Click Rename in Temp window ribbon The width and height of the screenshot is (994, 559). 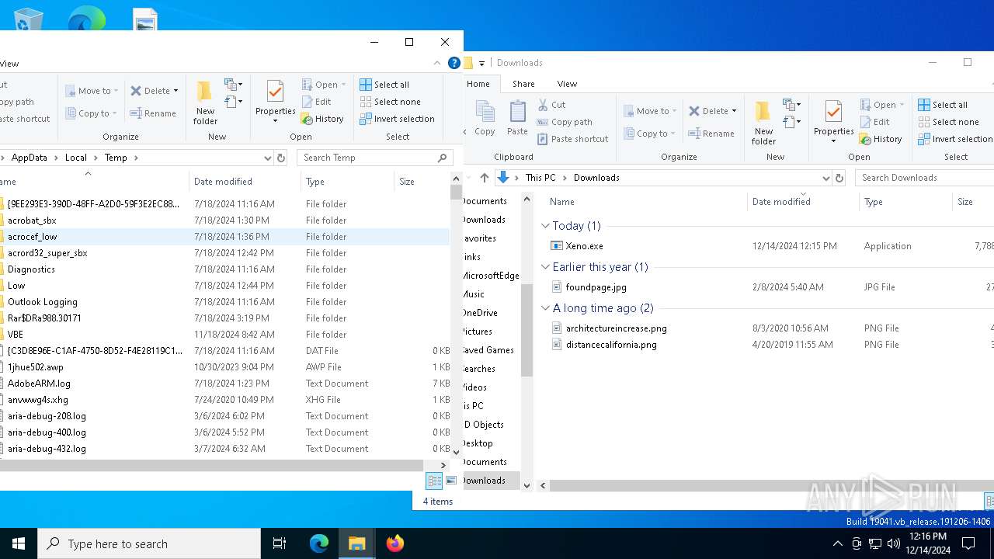coord(153,113)
